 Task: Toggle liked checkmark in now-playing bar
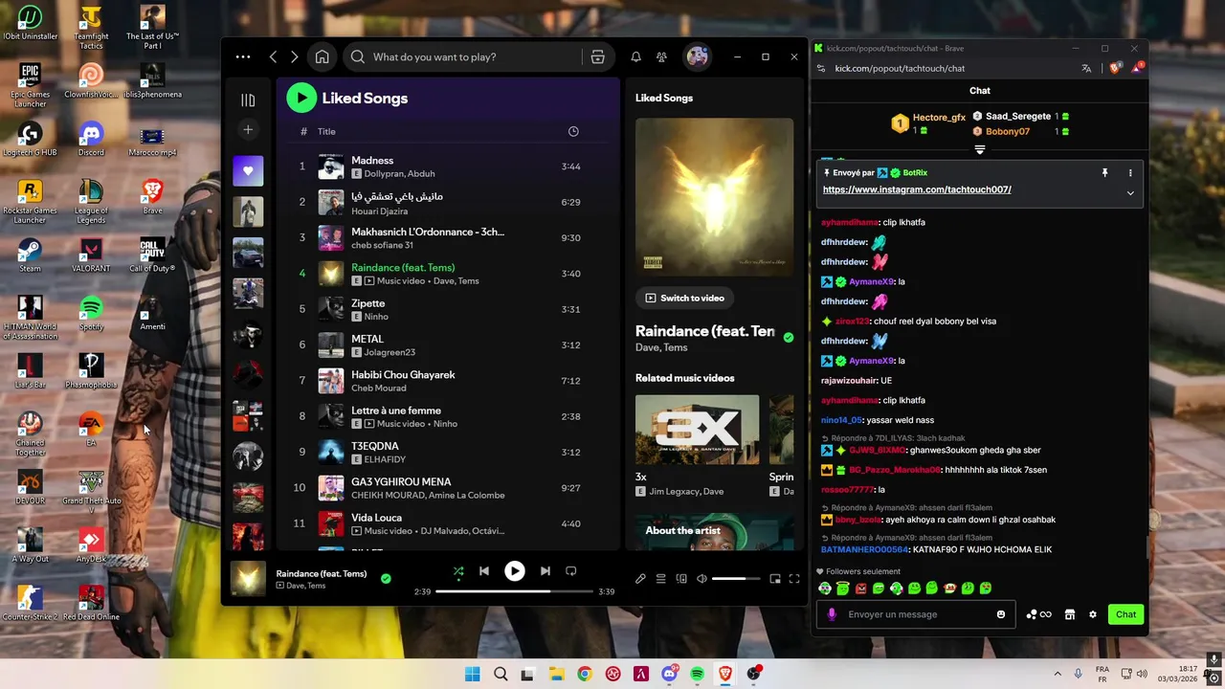pyautogui.click(x=386, y=579)
